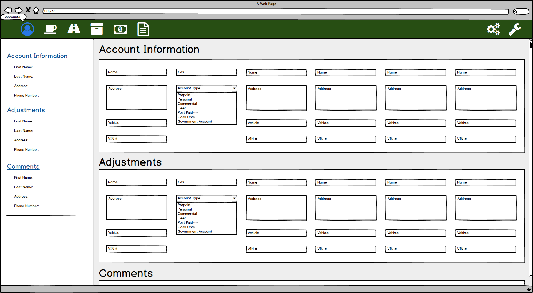Screen dimensions: 533x293
Task: Click the browser forward arrow
Action: [18, 10]
